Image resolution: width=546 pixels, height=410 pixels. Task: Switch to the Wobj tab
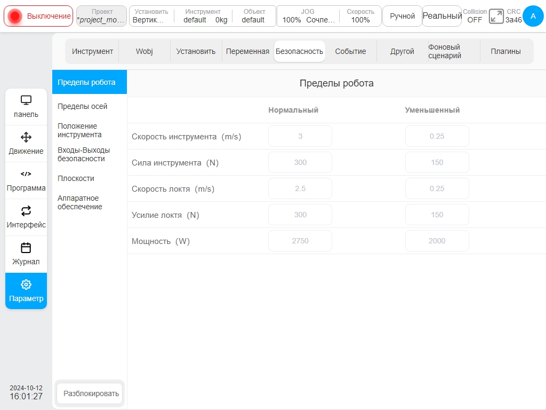pyautogui.click(x=144, y=51)
